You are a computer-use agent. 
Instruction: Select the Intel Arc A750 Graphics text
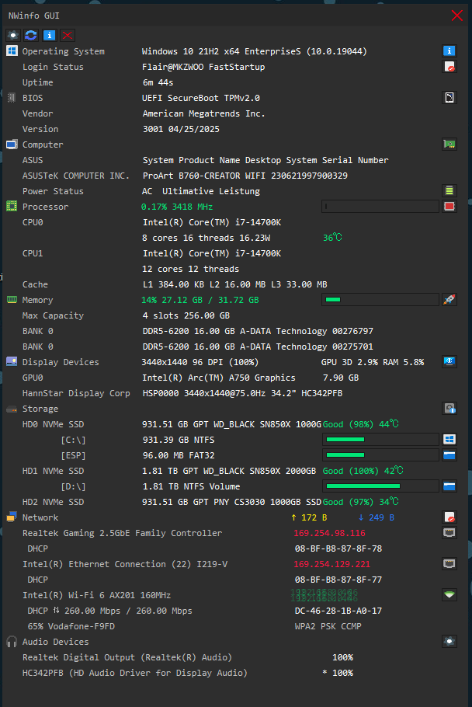[219, 378]
